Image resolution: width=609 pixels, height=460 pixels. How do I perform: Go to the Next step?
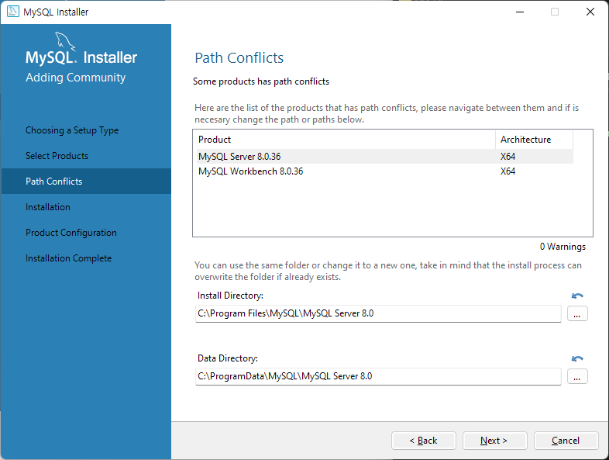tap(494, 441)
